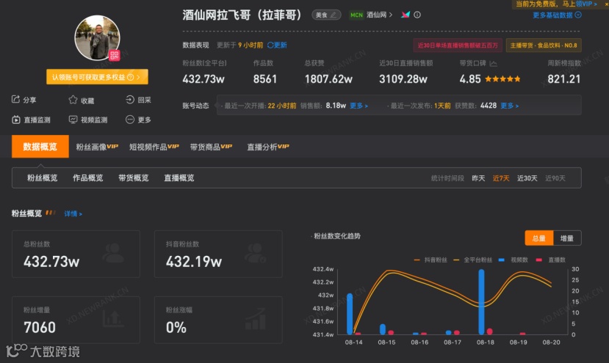Screen dimensions: 609x363
Task: Click the trend chart icon next to 带货口碑
Action: (x=493, y=63)
